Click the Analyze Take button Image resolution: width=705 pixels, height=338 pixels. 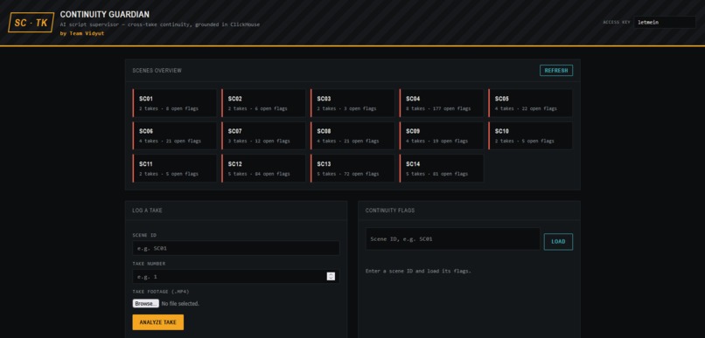[x=157, y=322]
